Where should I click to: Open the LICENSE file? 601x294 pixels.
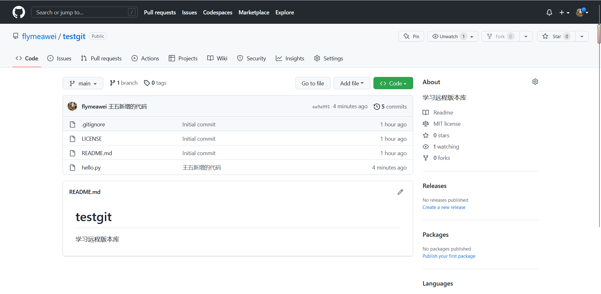click(x=92, y=139)
